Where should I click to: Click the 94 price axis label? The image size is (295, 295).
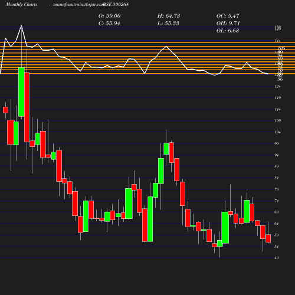(x=277, y=155)
